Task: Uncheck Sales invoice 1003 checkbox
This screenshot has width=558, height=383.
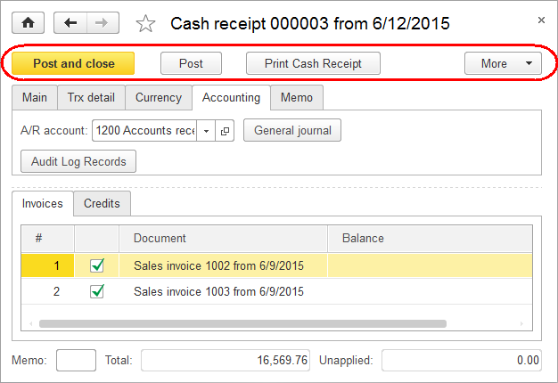Action: click(97, 291)
